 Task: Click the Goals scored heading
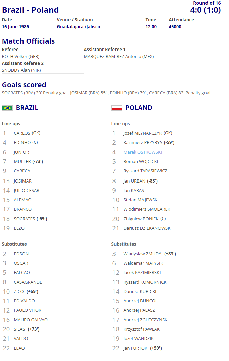pyautogui.click(x=24, y=85)
